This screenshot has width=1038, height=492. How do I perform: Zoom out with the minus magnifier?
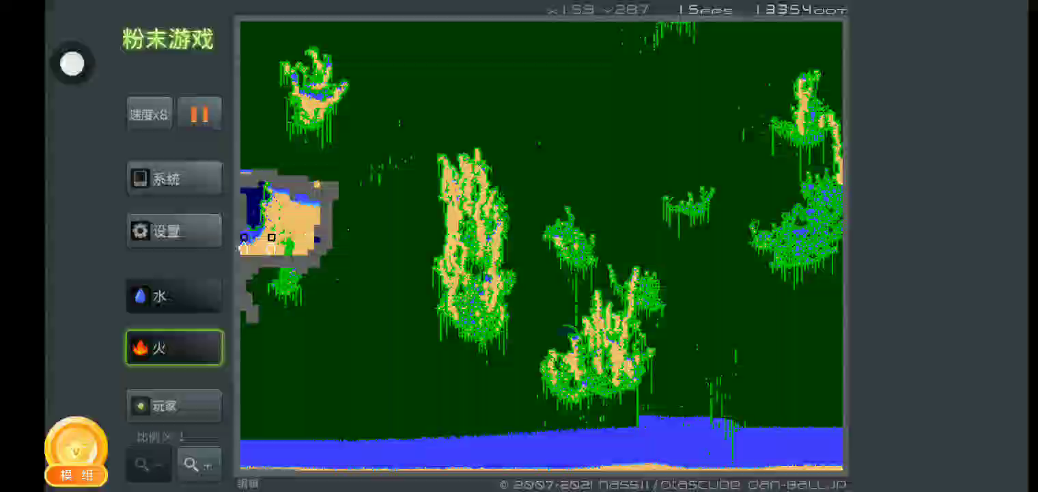[x=148, y=465]
